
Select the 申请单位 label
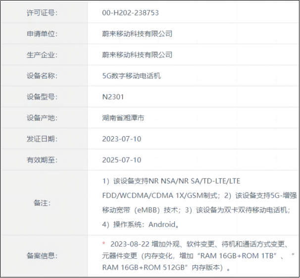(x=42, y=34)
